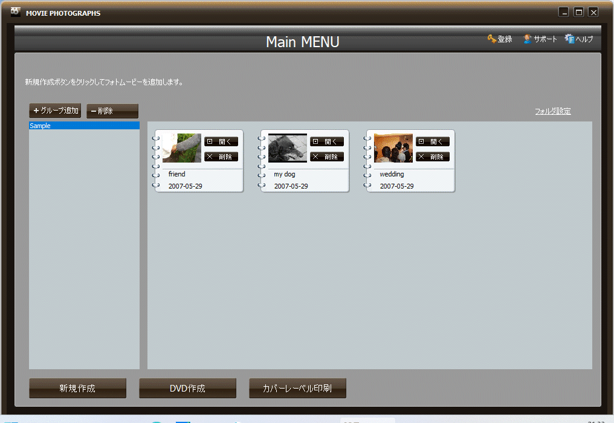Delete the my dog photo movie
The height and width of the screenshot is (423, 614).
coord(327,157)
